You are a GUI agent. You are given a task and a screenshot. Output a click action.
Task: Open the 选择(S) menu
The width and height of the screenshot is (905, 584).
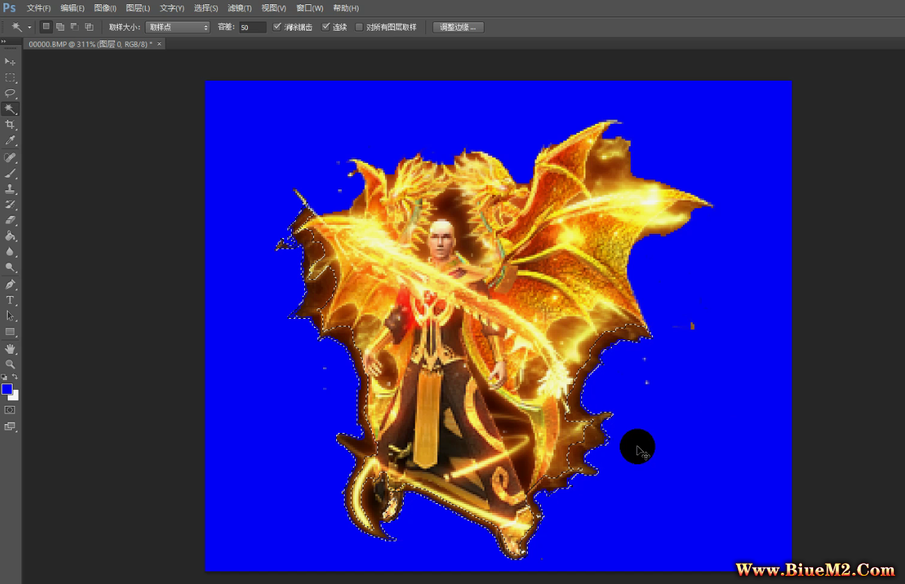(206, 8)
